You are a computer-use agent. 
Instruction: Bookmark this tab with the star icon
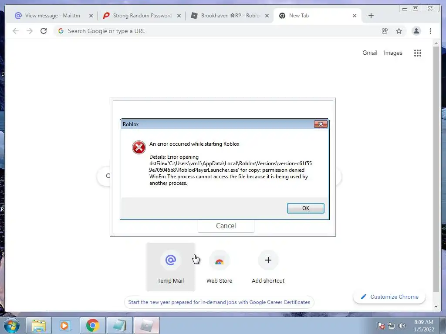pyautogui.click(x=399, y=31)
